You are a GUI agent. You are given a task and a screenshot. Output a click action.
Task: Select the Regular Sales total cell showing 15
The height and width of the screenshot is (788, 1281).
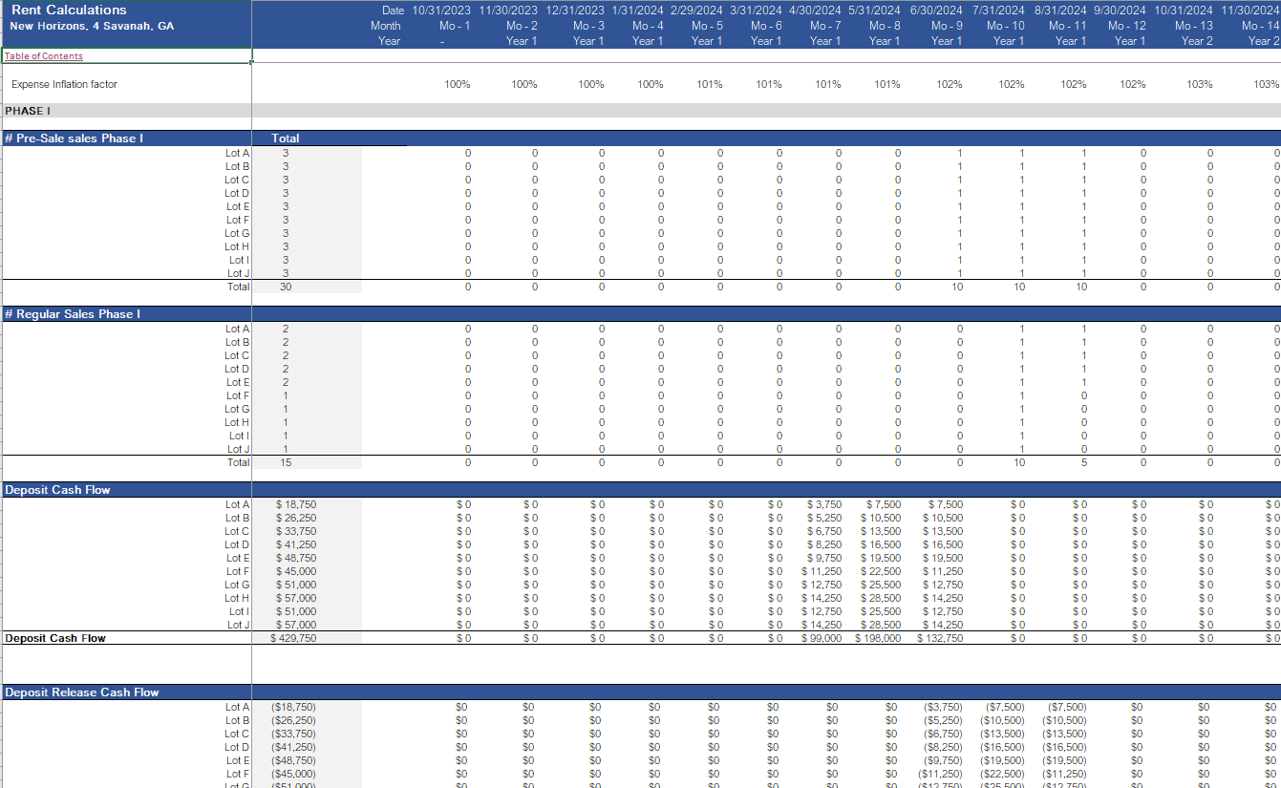tap(286, 462)
